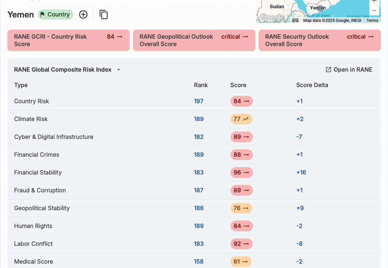This screenshot has width=388, height=268.
Task: Click the -8 delta for Labor Conflict
Action: click(299, 244)
